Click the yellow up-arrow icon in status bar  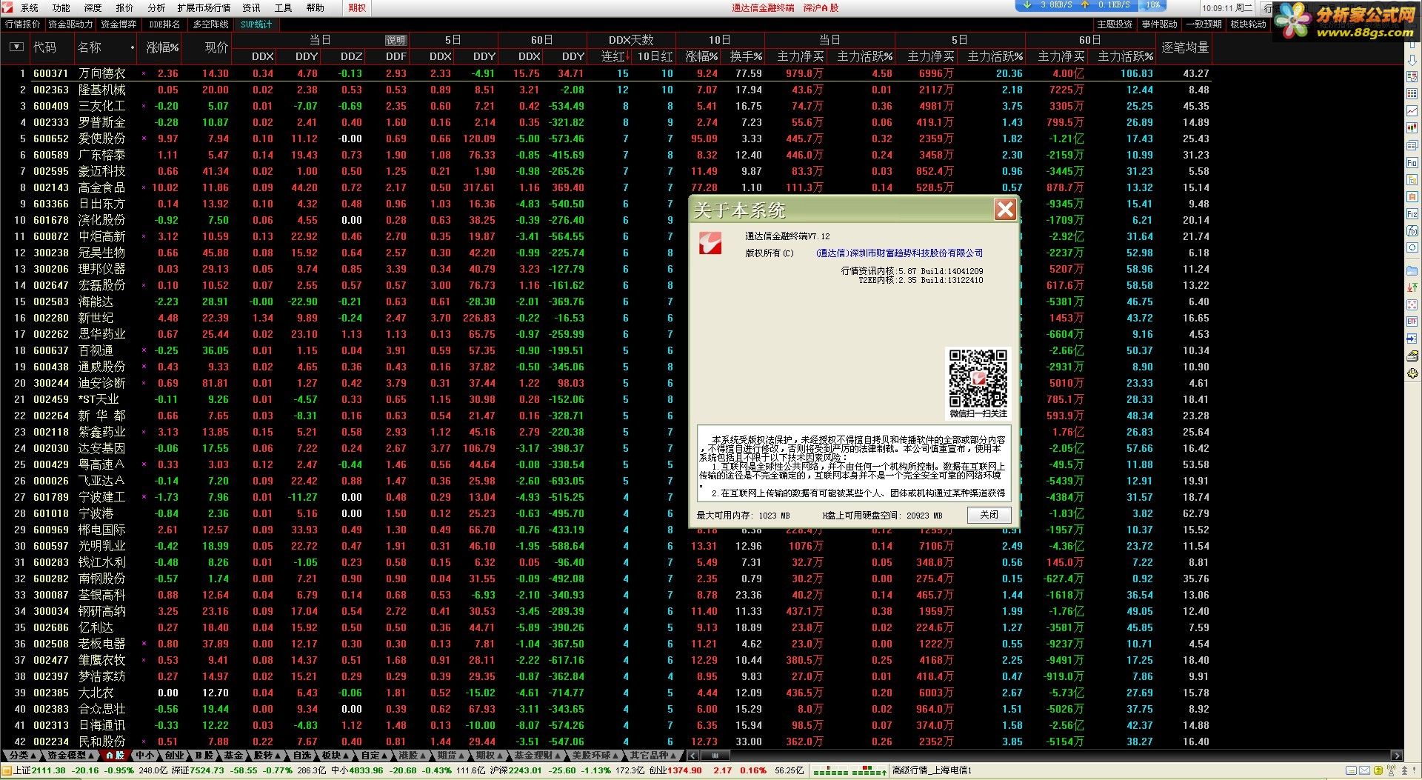point(1378,770)
